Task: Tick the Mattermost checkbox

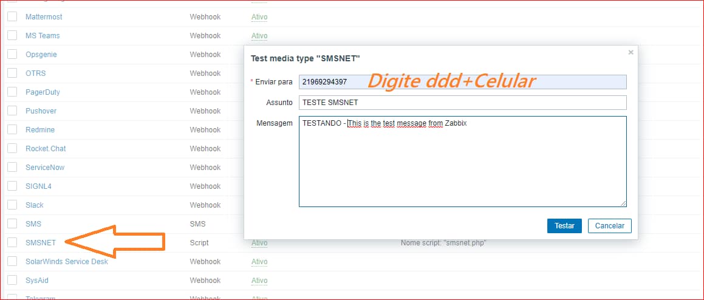Action: [12, 17]
